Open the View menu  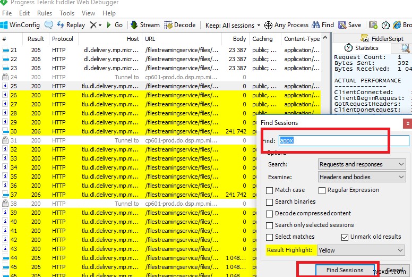[x=88, y=13]
